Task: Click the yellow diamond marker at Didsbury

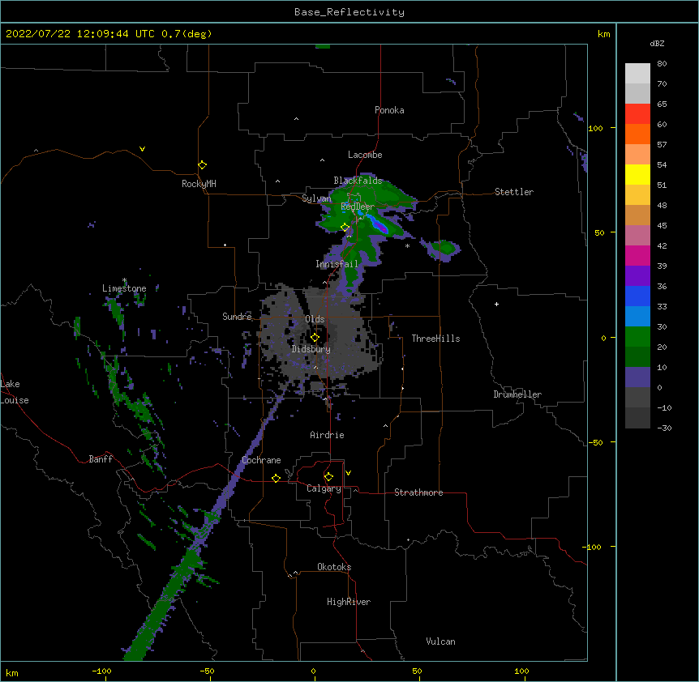Action: [315, 337]
